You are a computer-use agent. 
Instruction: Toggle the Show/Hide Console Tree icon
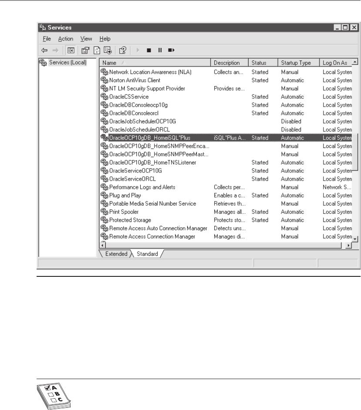[71, 50]
